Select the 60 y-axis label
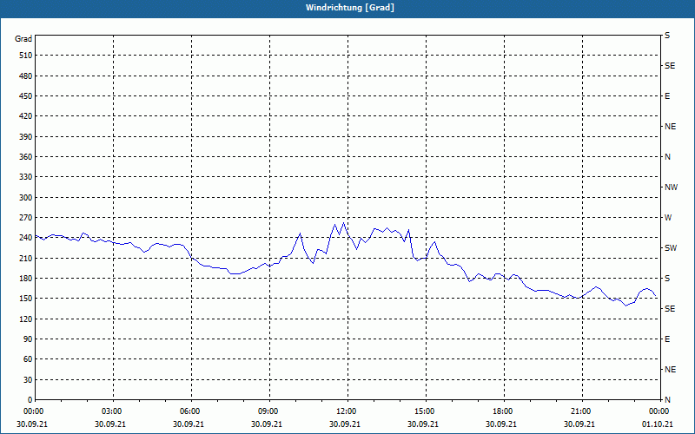This screenshot has width=695, height=434. 28,359
